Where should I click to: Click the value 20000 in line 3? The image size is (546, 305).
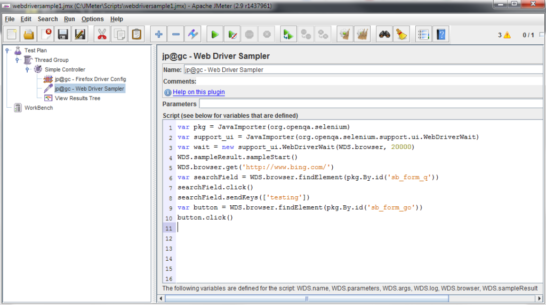(401, 147)
